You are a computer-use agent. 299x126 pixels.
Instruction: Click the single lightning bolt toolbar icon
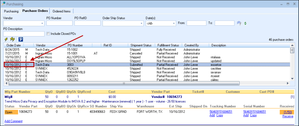click(6, 40)
